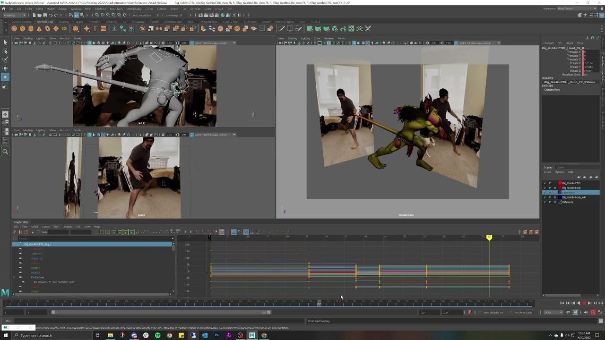
Task: Click go to end of playback range
Action: pos(600,303)
